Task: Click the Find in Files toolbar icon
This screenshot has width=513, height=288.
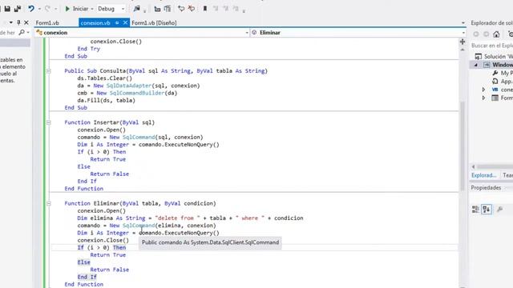Action: pos(137,9)
